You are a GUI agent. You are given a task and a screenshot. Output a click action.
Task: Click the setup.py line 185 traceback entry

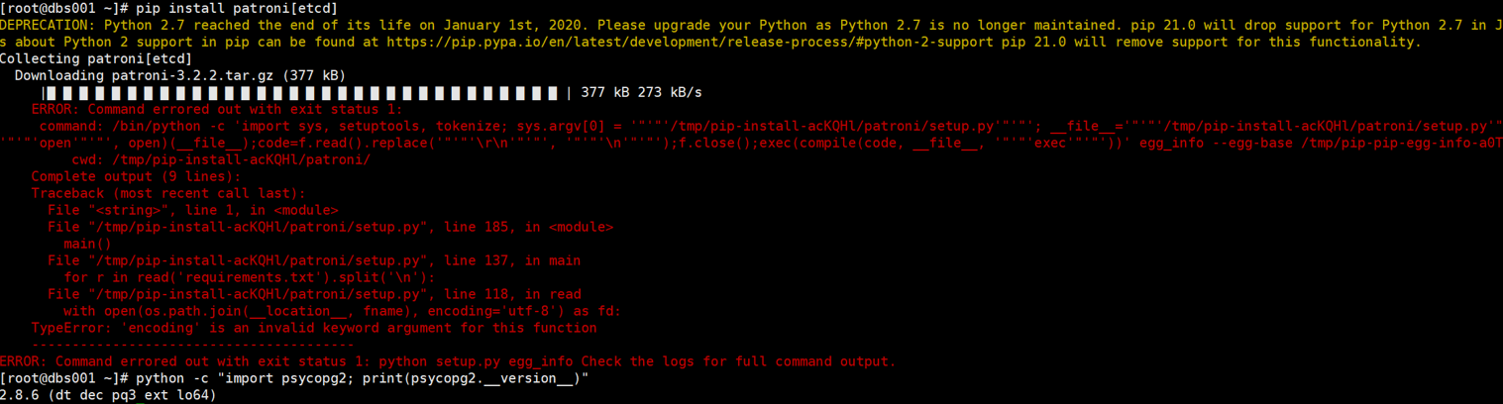(330, 227)
